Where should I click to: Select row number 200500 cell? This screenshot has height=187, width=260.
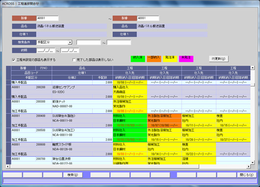pyautogui.click(x=44, y=130)
